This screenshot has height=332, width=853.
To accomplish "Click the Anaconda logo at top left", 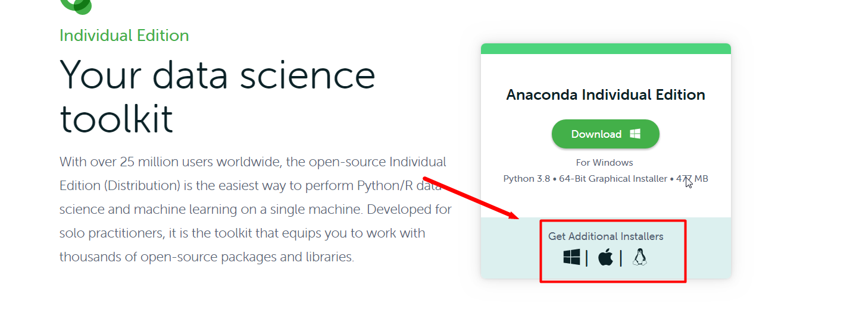I will (76, 5).
